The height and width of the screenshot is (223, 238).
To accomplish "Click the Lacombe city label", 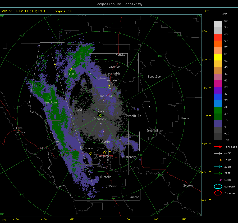I will (x=114, y=67).
